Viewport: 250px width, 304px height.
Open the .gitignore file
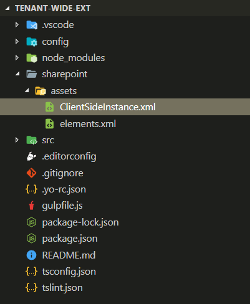(x=62, y=173)
